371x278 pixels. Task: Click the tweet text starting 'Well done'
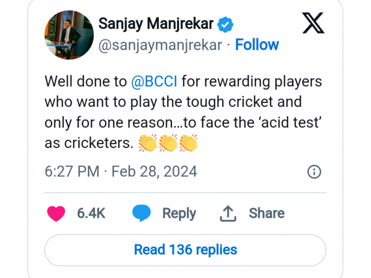point(183,112)
